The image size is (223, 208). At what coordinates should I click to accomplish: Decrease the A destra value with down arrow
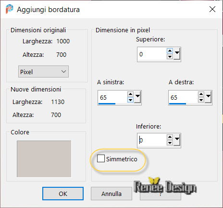[x=201, y=100]
